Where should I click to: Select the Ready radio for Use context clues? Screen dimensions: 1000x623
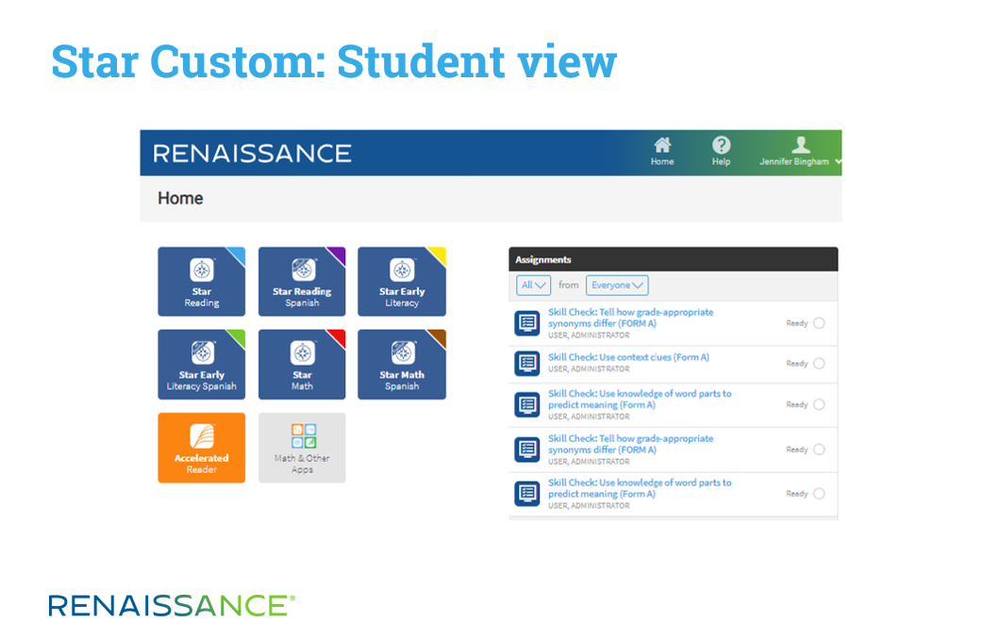click(x=819, y=363)
